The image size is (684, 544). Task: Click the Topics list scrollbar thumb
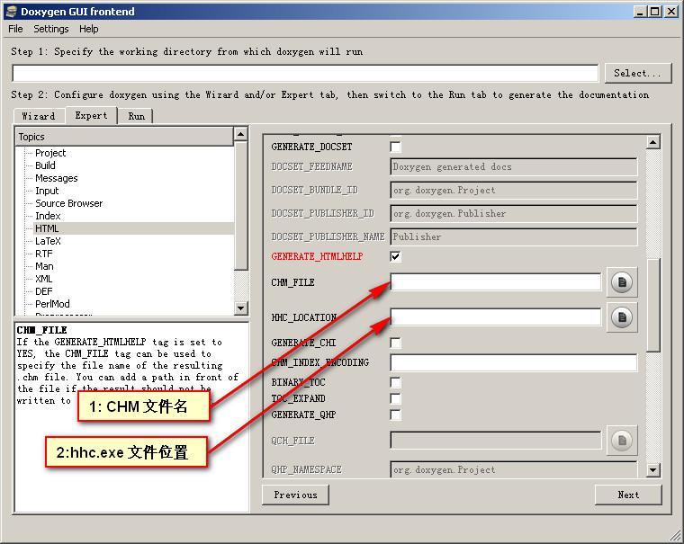241,205
